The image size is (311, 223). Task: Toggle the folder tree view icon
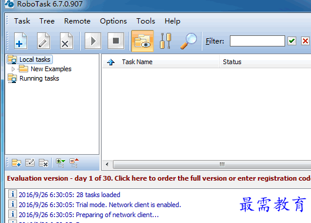click(x=142, y=41)
